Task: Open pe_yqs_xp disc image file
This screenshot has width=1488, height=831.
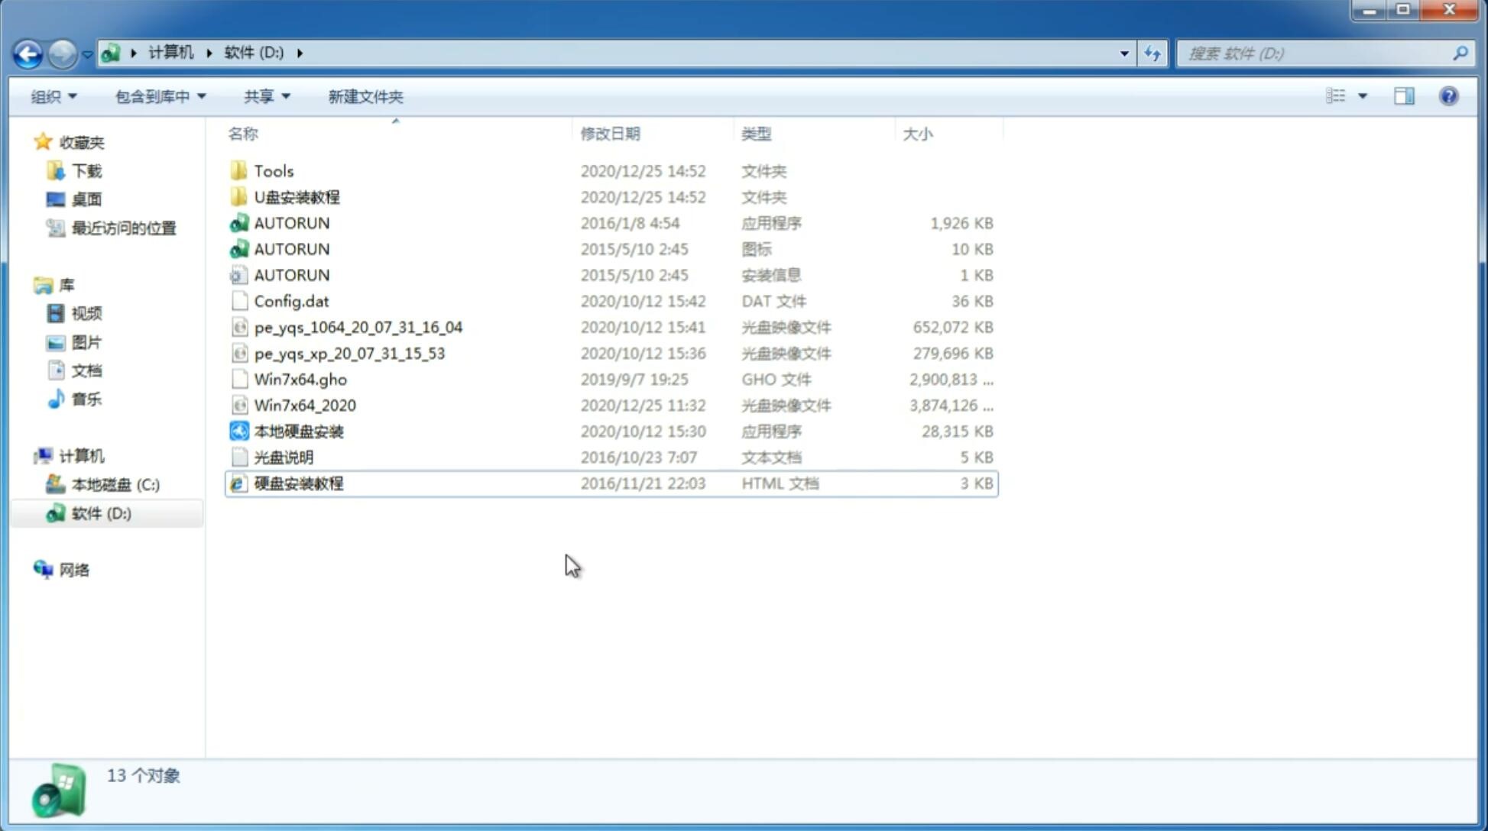Action: point(349,352)
